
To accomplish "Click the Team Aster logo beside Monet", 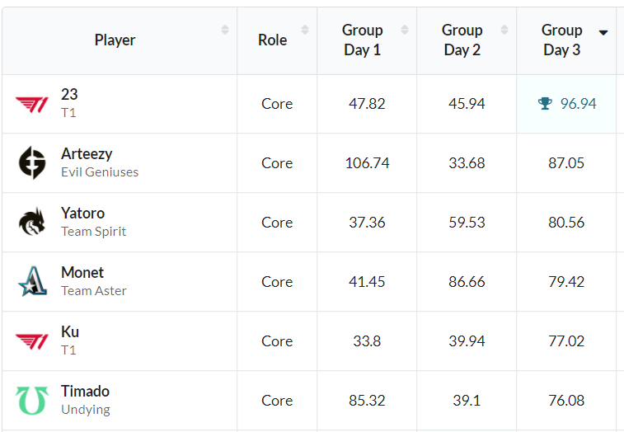I will (32, 282).
